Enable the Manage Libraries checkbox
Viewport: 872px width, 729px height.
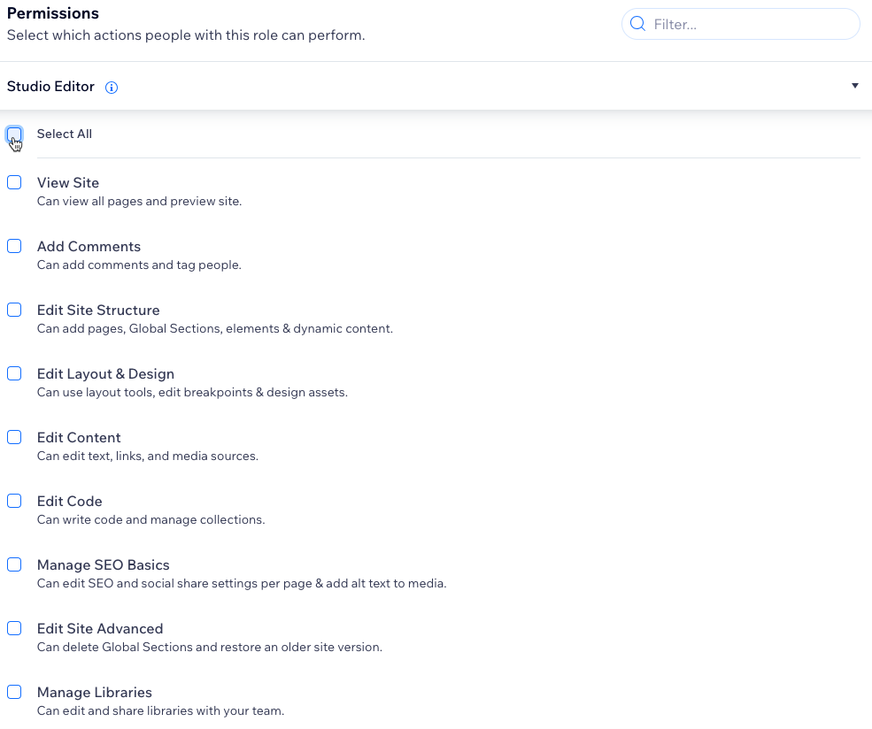[x=14, y=693]
